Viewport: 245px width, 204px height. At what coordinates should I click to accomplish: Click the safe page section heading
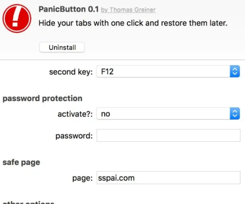point(22,163)
